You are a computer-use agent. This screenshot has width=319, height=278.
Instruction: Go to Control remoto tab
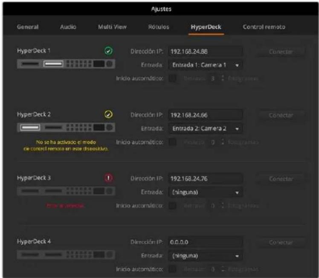(x=264, y=27)
